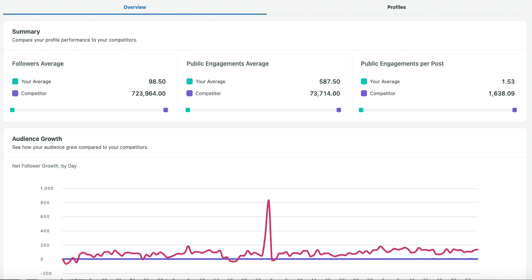The height and width of the screenshot is (280, 532).
Task: Click purple swatch in Public Engagements per Post
Action: click(x=364, y=93)
